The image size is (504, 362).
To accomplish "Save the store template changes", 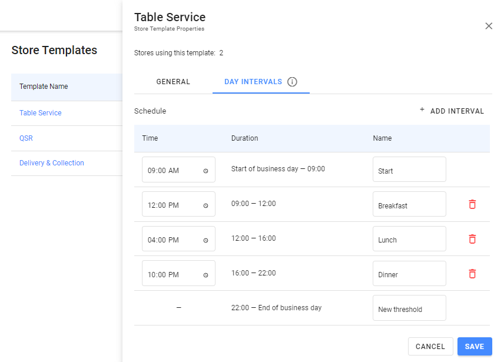I will (474, 347).
